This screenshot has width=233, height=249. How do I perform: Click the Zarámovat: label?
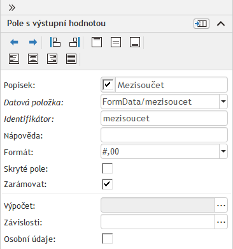(x=25, y=184)
